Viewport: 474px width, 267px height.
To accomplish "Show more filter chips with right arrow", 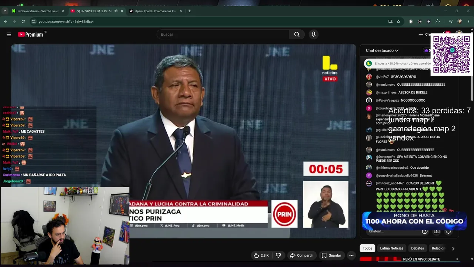I will [x=453, y=248].
